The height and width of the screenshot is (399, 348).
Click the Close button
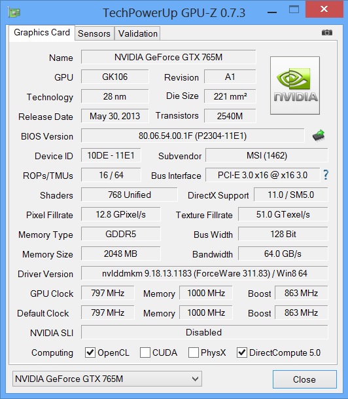[x=305, y=379]
